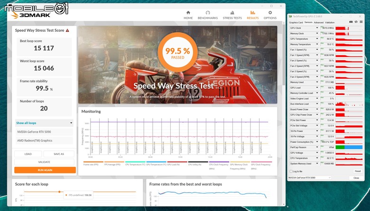Open the Results tab in 3DMark
The image size is (370, 211).
pos(252,15)
